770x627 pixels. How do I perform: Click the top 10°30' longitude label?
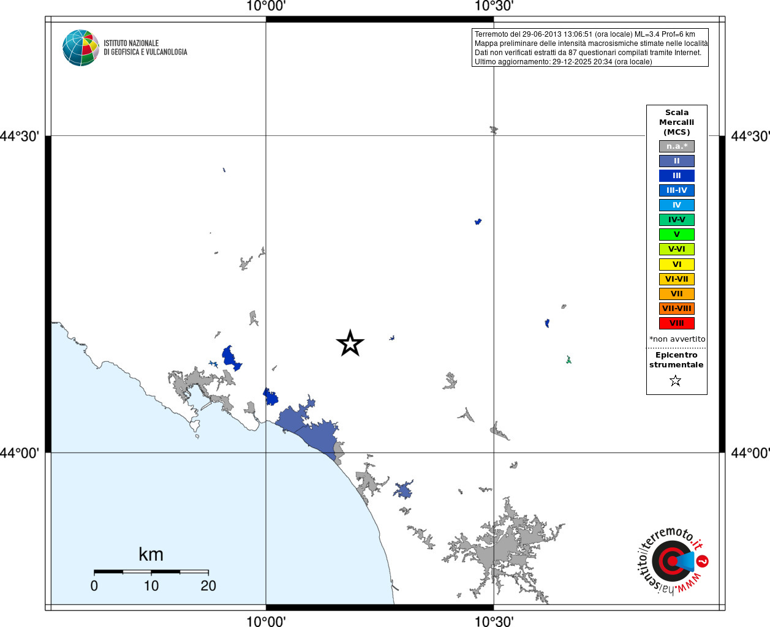[494, 7]
